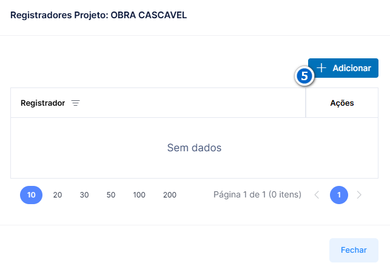Click the Página 1 de 1 info text
The height and width of the screenshot is (274, 390).
click(257, 194)
